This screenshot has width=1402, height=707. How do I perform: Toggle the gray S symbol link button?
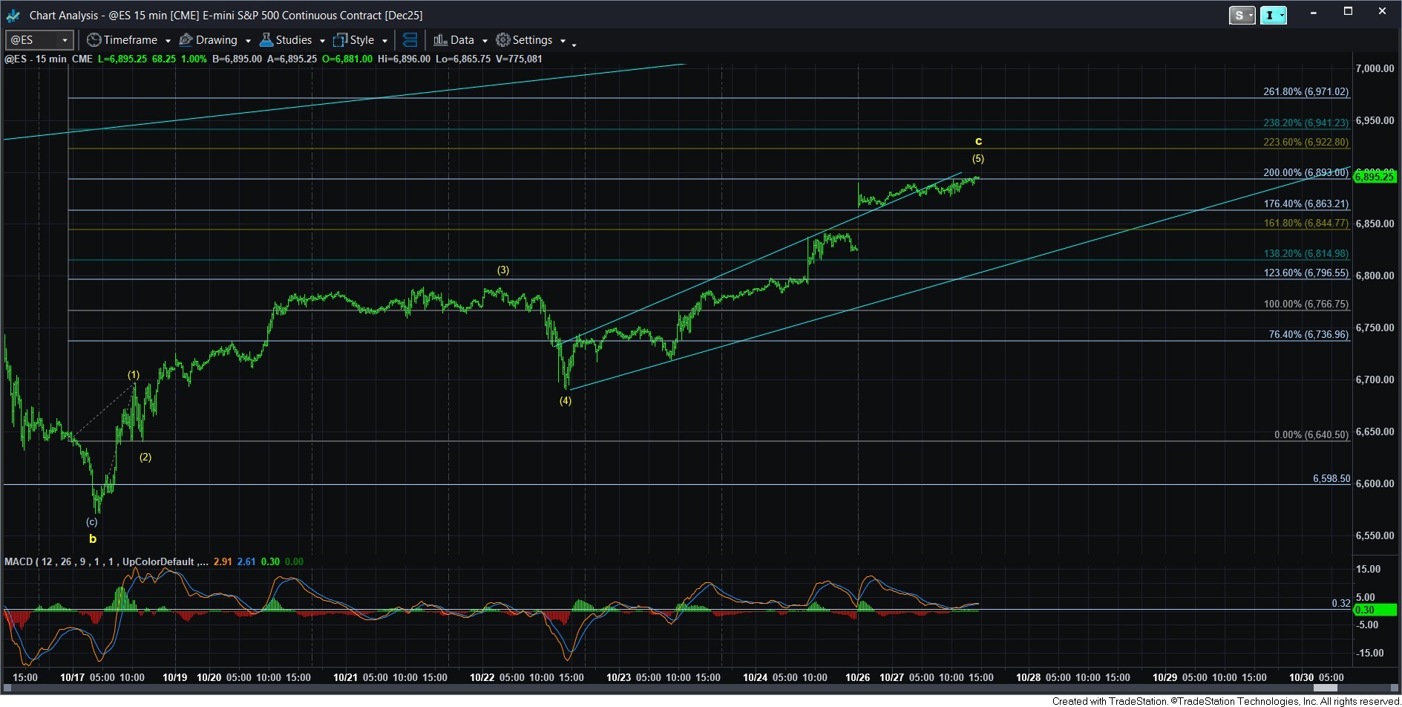point(1239,15)
